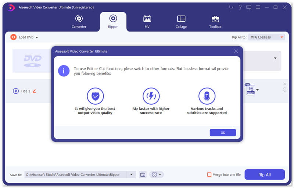Open the output format arrow beside MPG icon
This screenshot has height=188, width=294.
pos(258,90)
